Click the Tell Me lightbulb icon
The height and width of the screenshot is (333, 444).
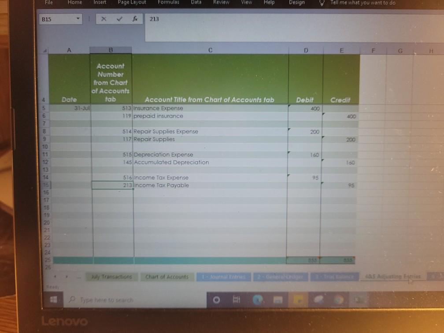[322, 2]
